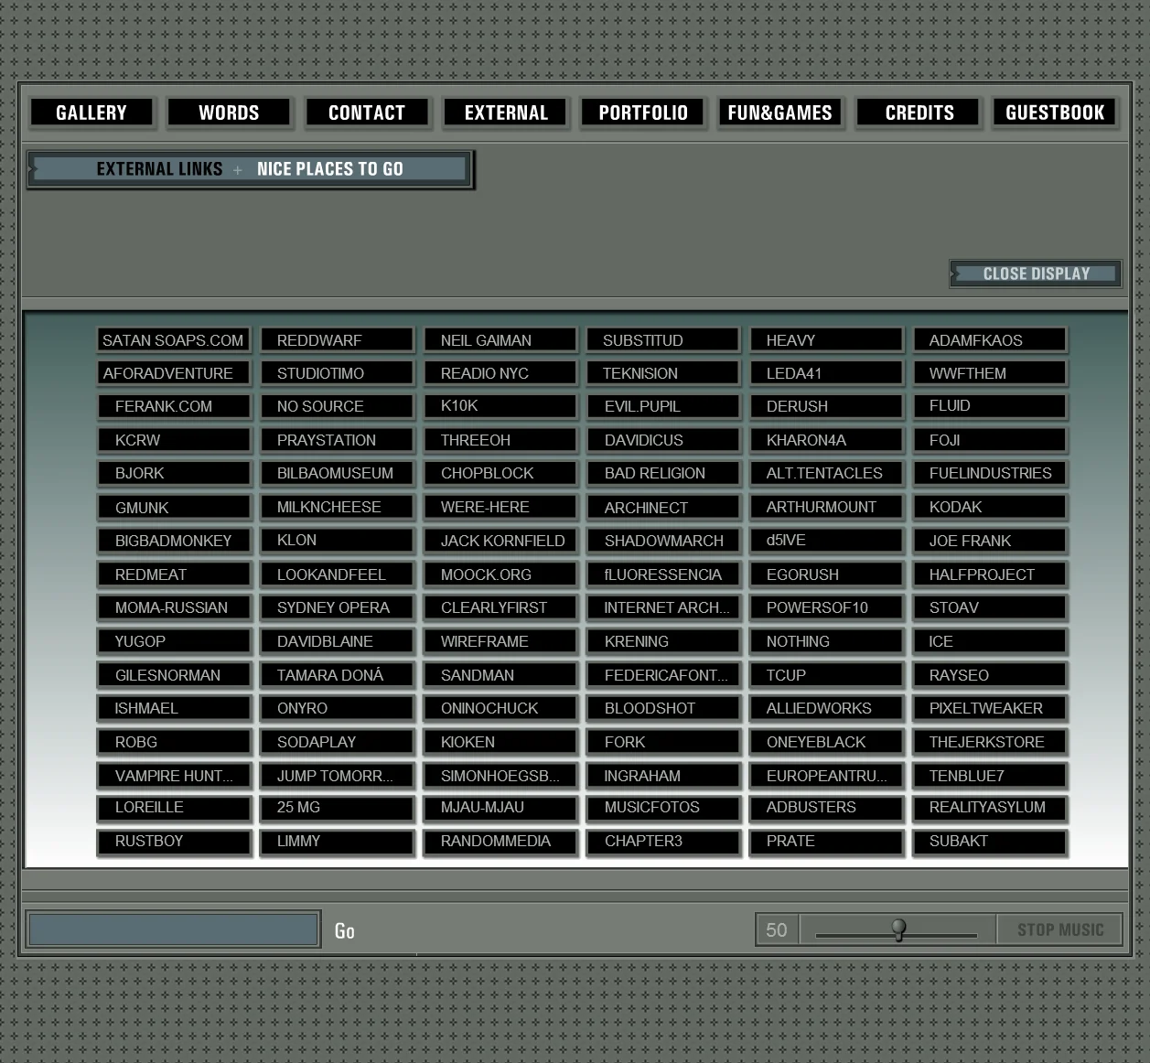Follow the PRAYSTATION link

337,440
